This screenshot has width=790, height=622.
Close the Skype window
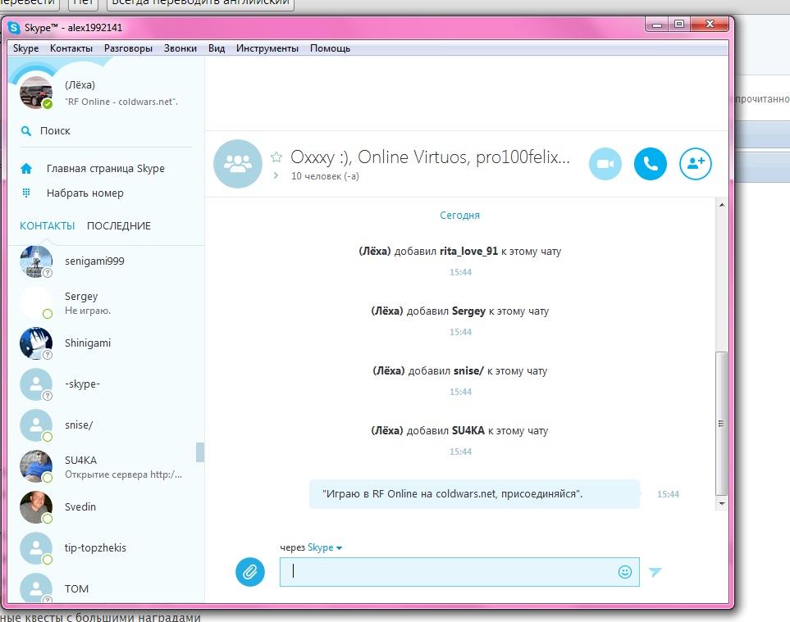[710, 24]
